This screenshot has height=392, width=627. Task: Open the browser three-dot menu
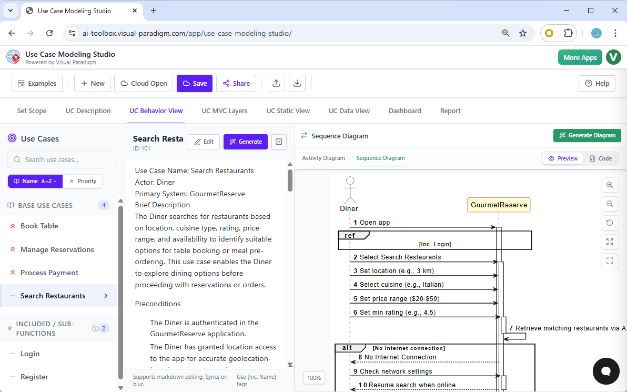(615, 33)
